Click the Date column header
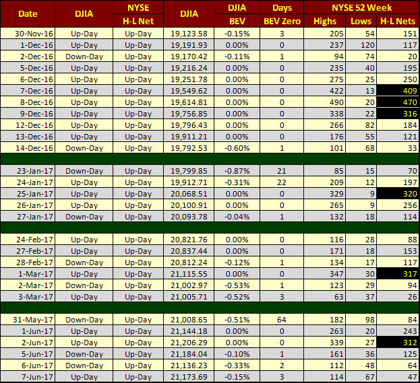 coord(28,14)
